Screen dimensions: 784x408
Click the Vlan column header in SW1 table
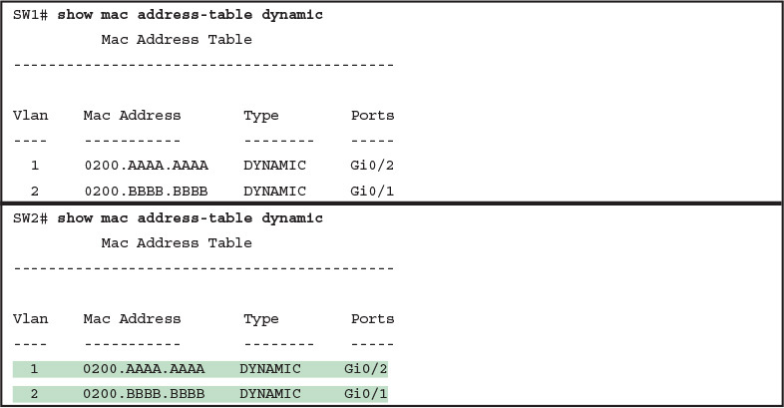coord(30,116)
